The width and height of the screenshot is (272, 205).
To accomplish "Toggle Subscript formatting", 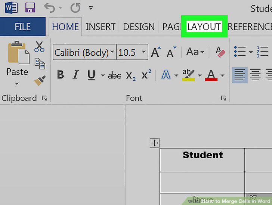I will point(131,76).
